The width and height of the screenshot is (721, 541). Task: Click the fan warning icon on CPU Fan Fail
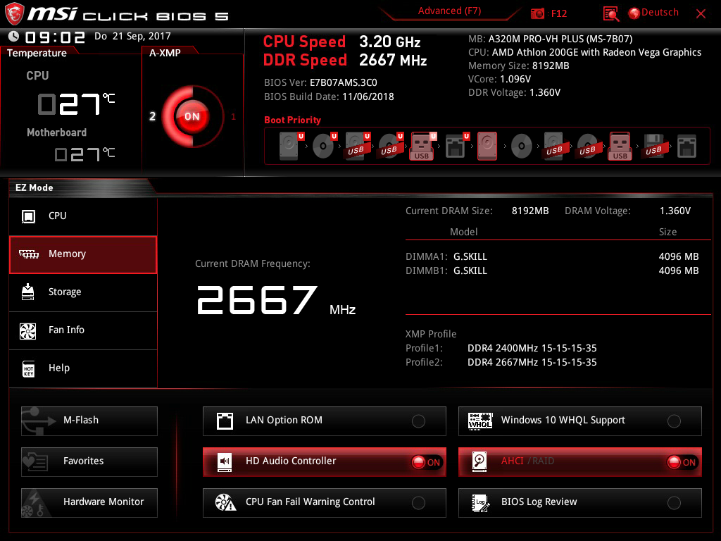(225, 502)
